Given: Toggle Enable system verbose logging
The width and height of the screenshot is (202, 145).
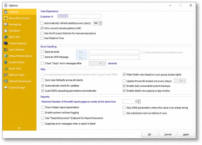Looking at the screenshot, I should (42, 112).
